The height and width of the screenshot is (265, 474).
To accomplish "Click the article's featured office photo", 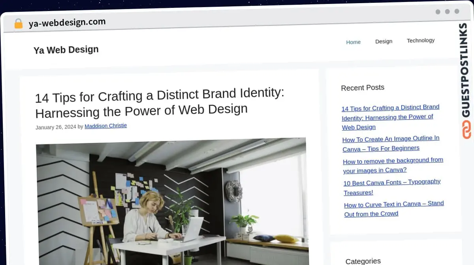I will click(x=171, y=202).
